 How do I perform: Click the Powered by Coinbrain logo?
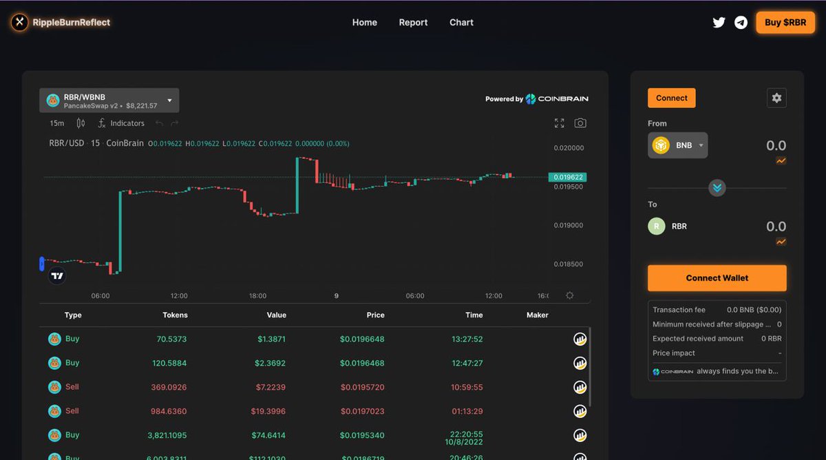point(537,99)
